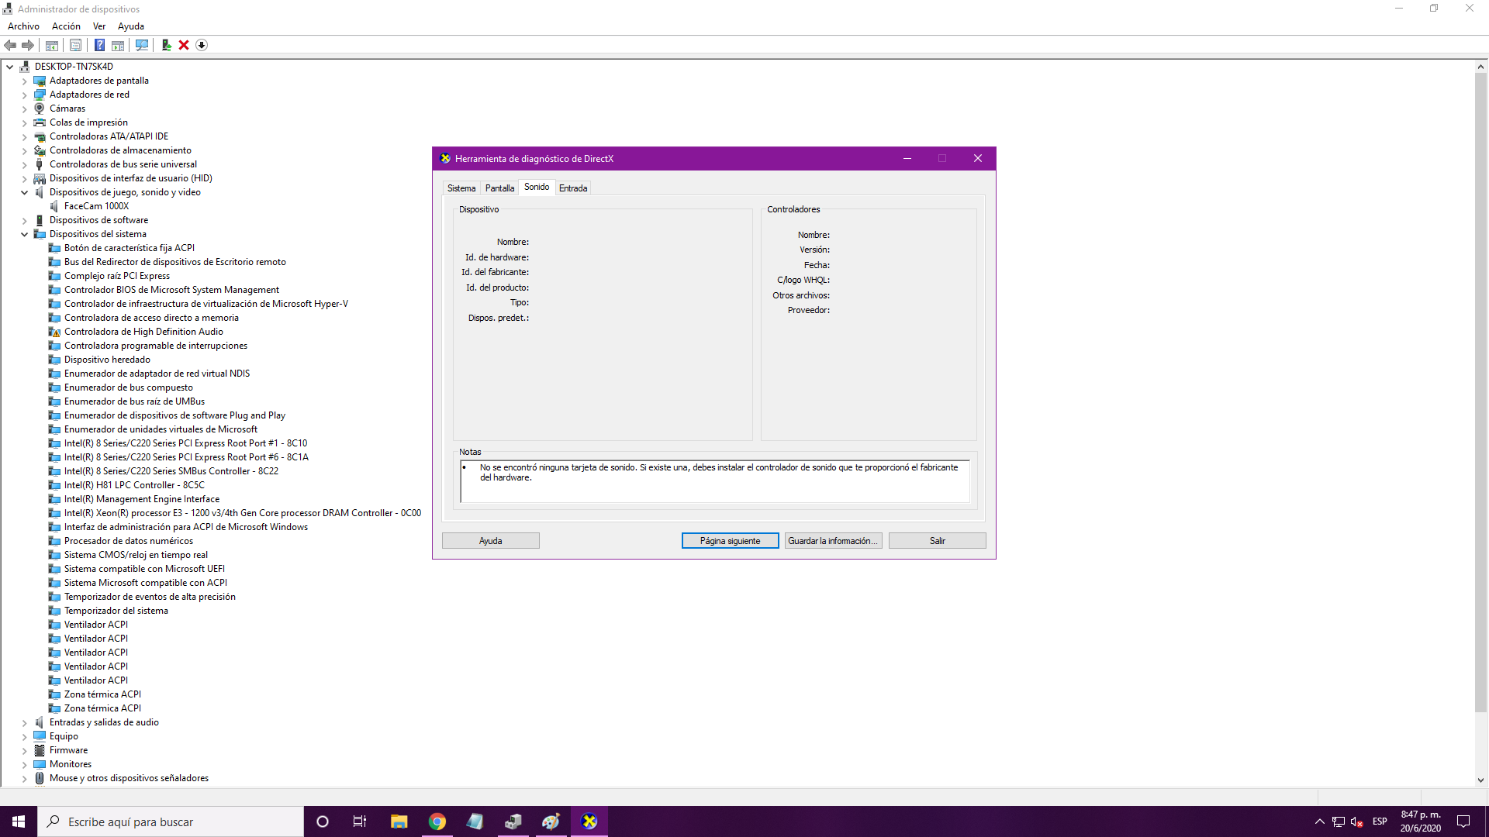1489x837 pixels.
Task: Click the Scan for hardware changes icon
Action: (142, 45)
